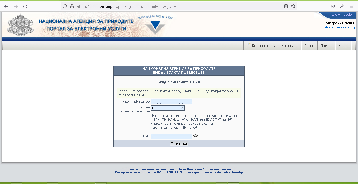Bookmark this page with the star

[x=293, y=7]
